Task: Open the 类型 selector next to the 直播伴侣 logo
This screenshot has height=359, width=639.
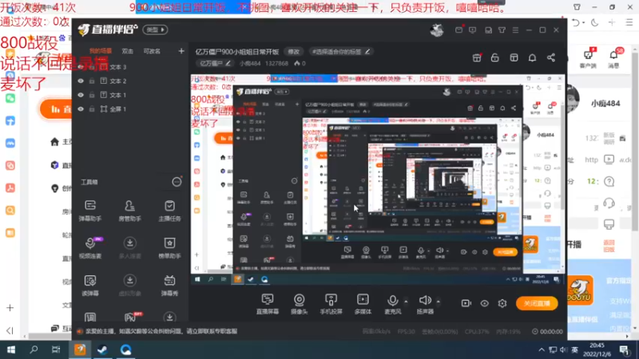Action: [x=155, y=30]
